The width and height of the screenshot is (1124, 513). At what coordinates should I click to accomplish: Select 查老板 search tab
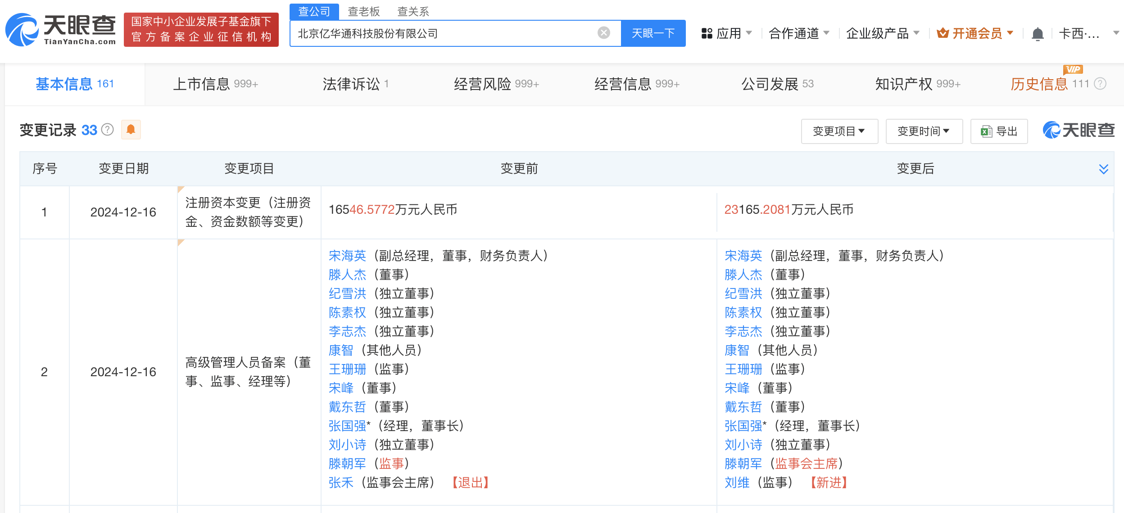(x=364, y=11)
